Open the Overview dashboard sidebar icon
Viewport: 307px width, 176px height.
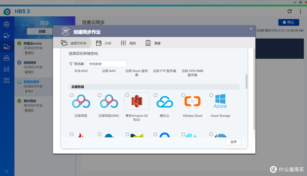7,24
